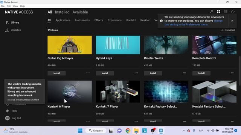Show hidden system tray icons
The image size is (241, 135).
point(184,130)
